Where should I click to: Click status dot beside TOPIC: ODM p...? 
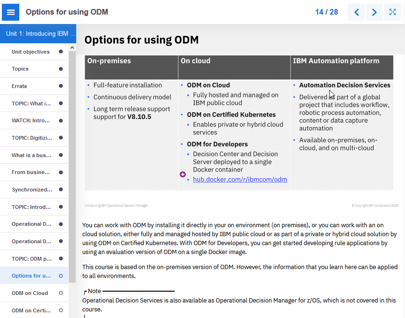point(61,258)
